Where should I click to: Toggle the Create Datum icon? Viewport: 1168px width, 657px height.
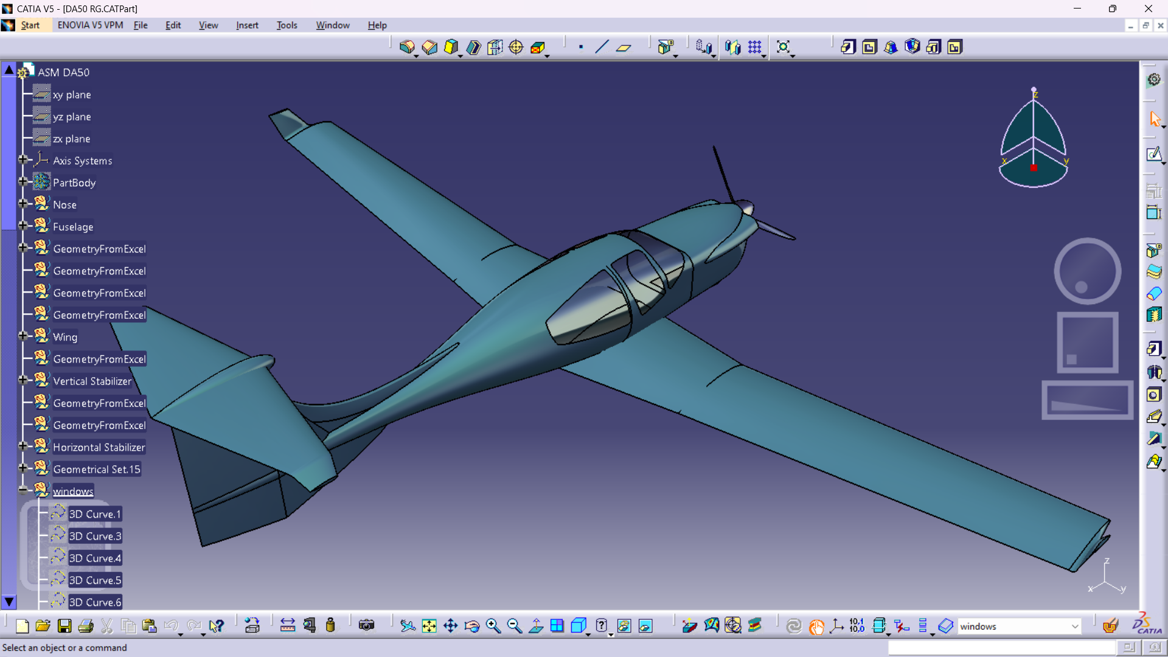click(901, 626)
